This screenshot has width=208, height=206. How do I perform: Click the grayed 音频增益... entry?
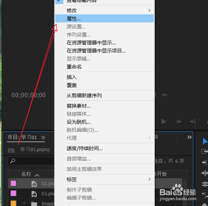pyautogui.click(x=104, y=159)
